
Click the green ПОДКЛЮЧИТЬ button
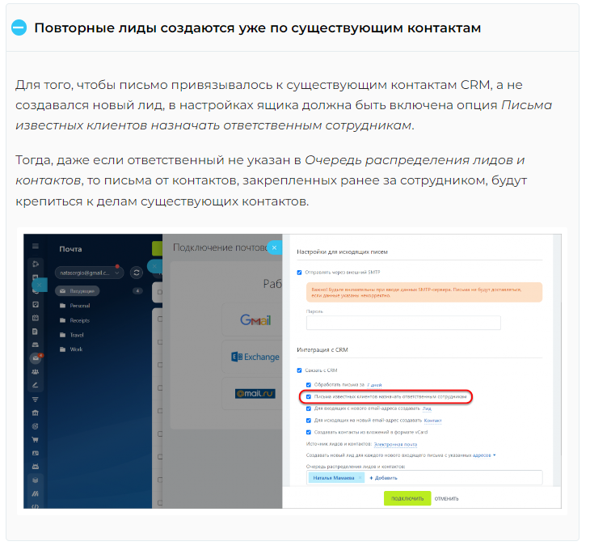(x=407, y=498)
